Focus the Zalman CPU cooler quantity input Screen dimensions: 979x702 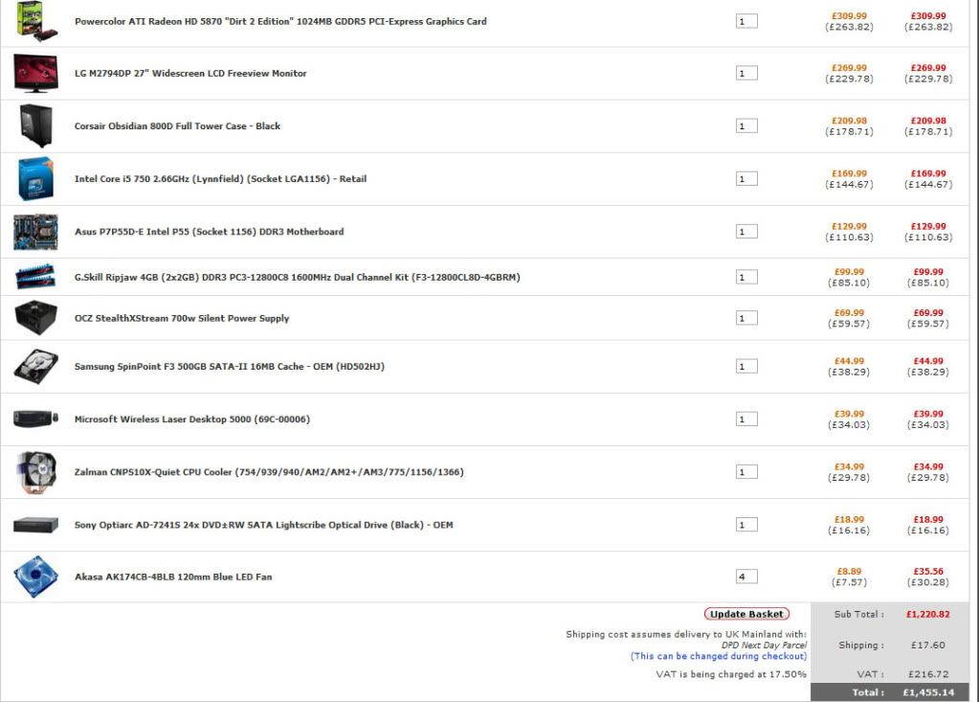(746, 472)
